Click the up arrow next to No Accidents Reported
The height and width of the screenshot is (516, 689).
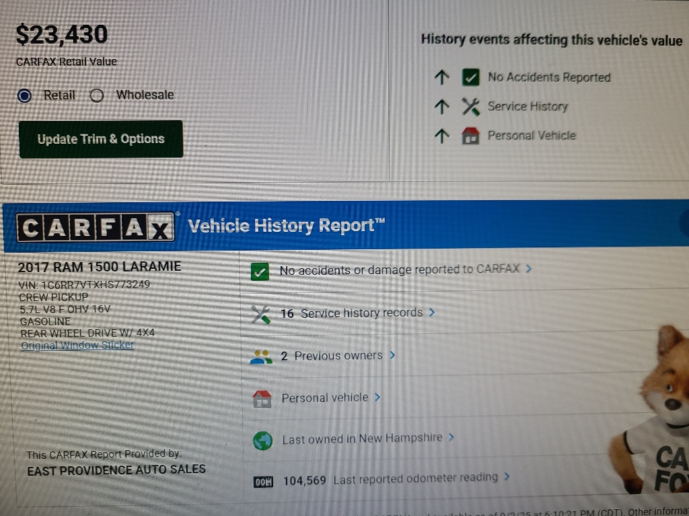(x=442, y=78)
